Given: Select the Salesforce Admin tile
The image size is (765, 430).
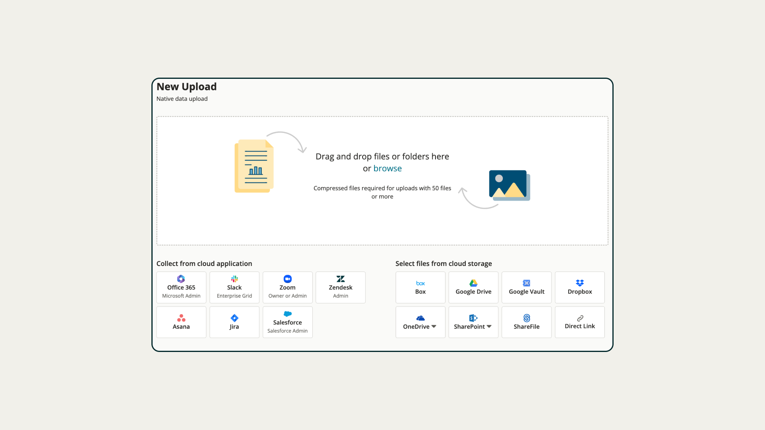Looking at the screenshot, I should 287,322.
